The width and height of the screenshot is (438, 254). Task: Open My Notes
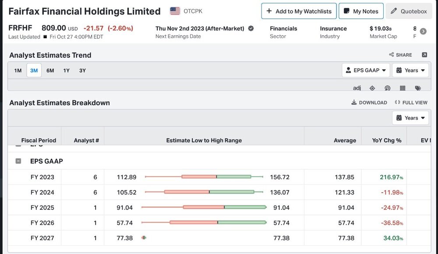coord(361,11)
